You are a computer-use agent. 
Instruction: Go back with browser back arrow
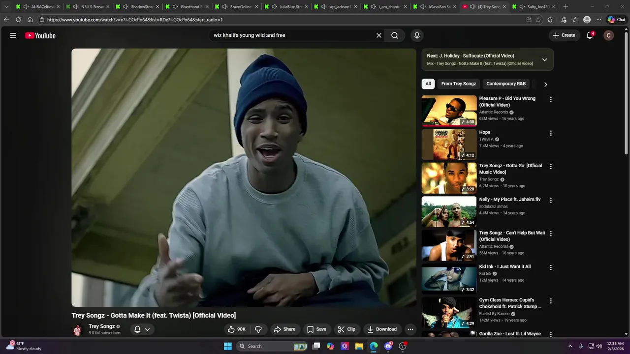click(x=6, y=20)
